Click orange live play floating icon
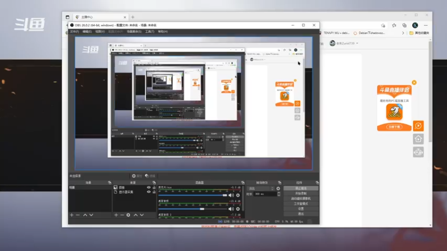This screenshot has height=251, width=447. [418, 126]
